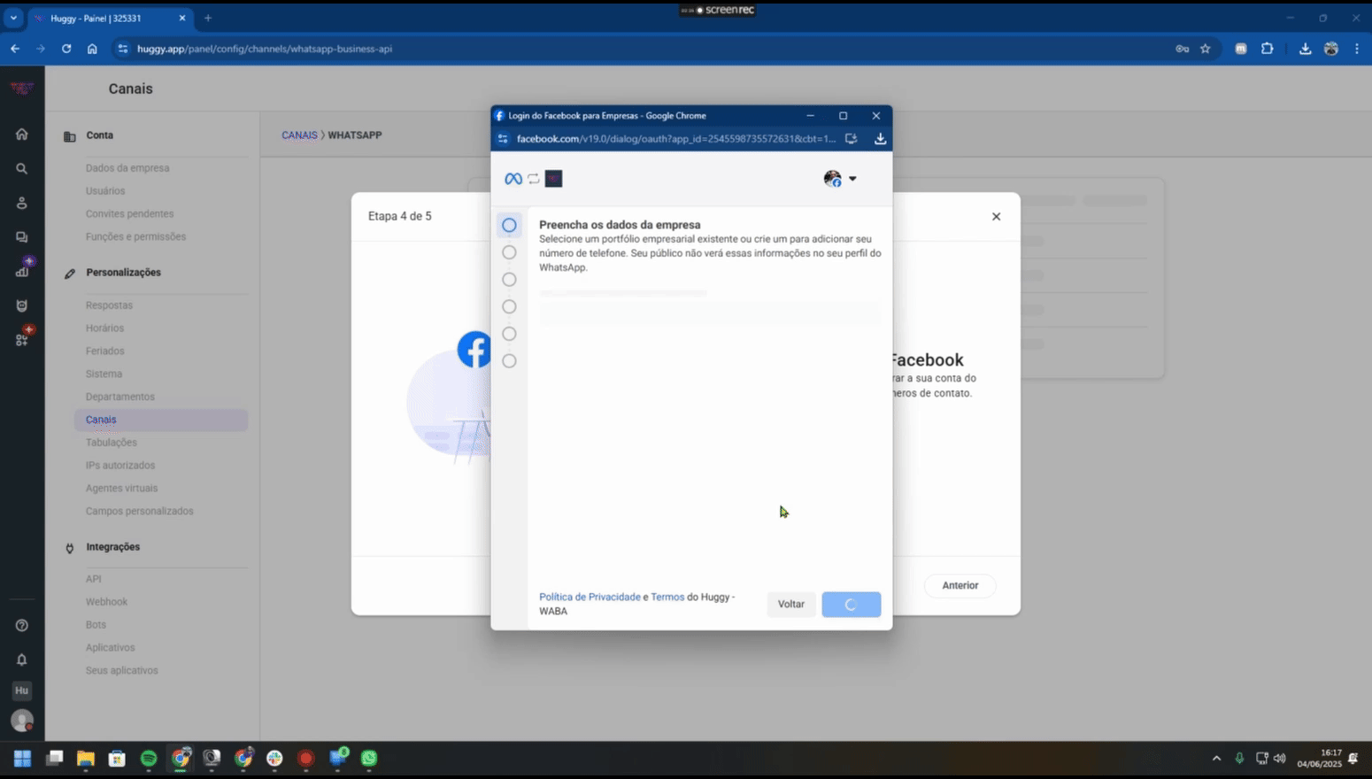The height and width of the screenshot is (779, 1372).
Task: Open the help question mark icon in sidebar
Action: pyautogui.click(x=21, y=625)
